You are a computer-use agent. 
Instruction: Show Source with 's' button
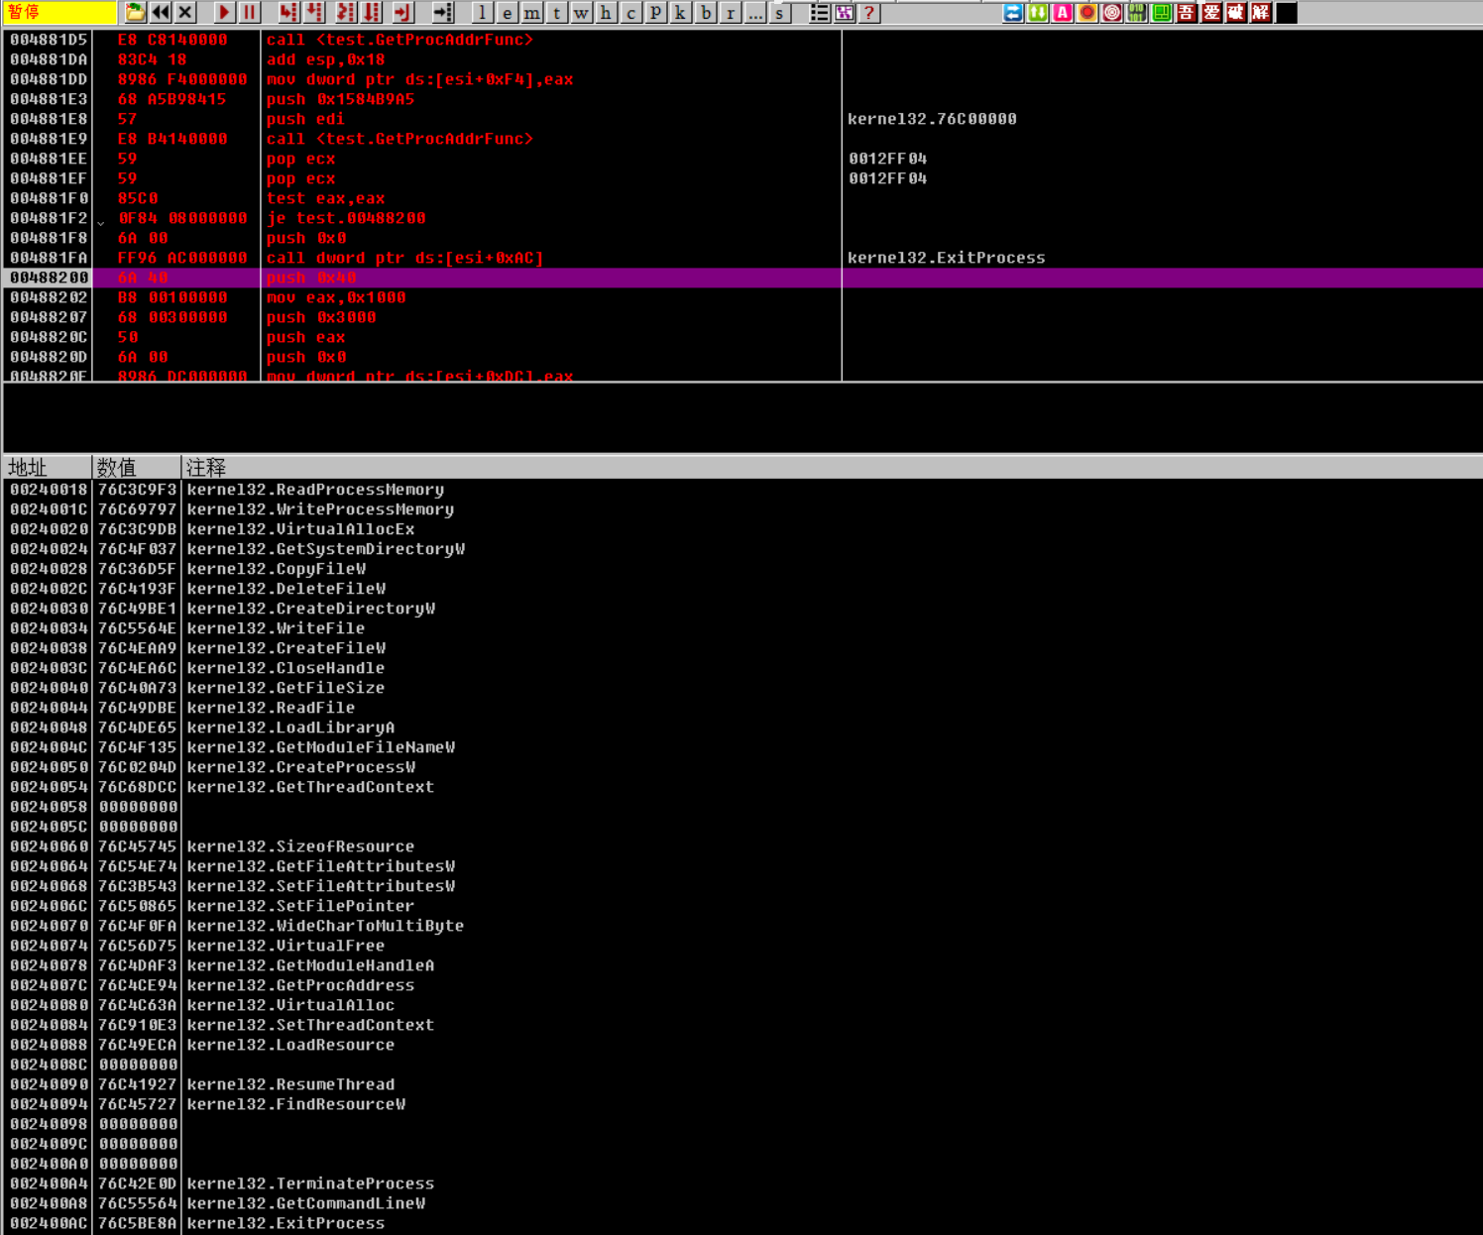coord(780,12)
